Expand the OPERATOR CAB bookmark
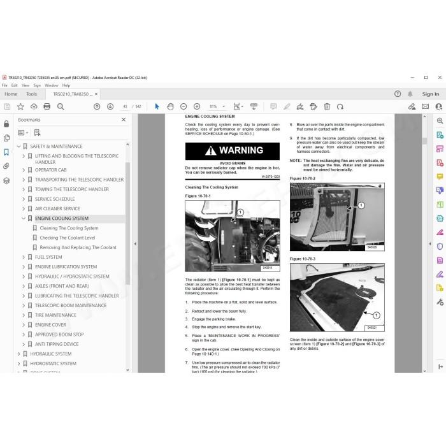Viewport: 446px width, 446px height. tap(24, 170)
